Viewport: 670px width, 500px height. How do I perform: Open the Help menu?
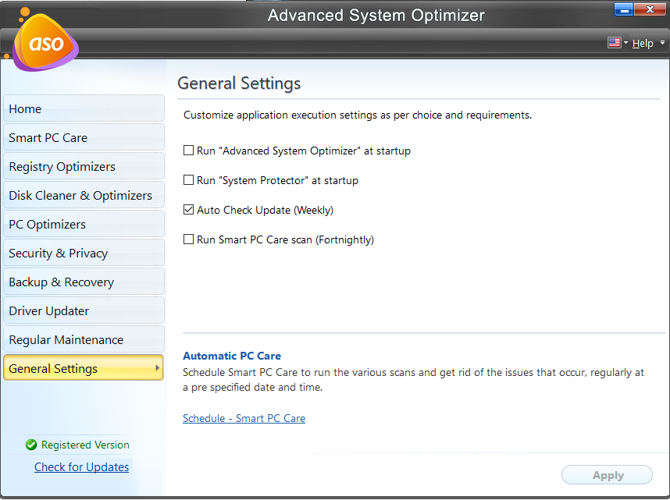coord(643,44)
